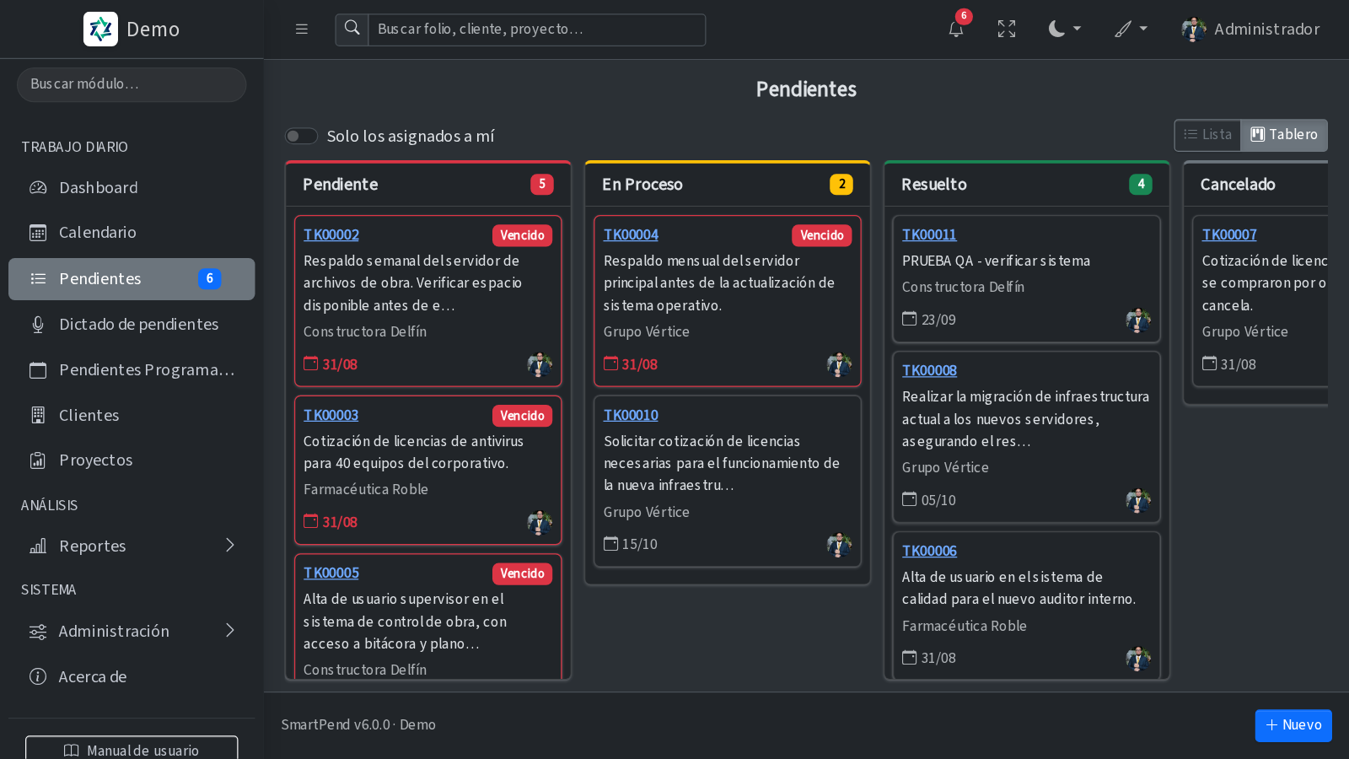
Task: Click the calendar icon on card TK00011
Action: pyautogui.click(x=910, y=319)
